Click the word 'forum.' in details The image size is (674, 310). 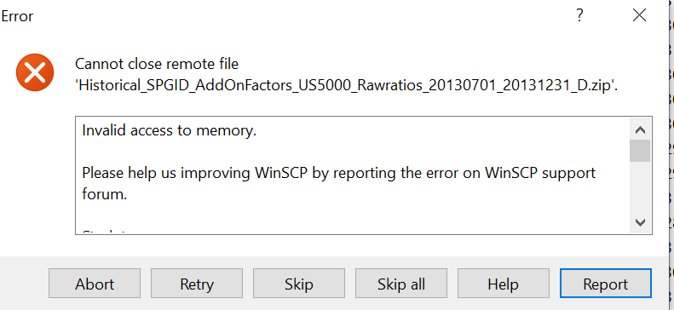(x=105, y=194)
